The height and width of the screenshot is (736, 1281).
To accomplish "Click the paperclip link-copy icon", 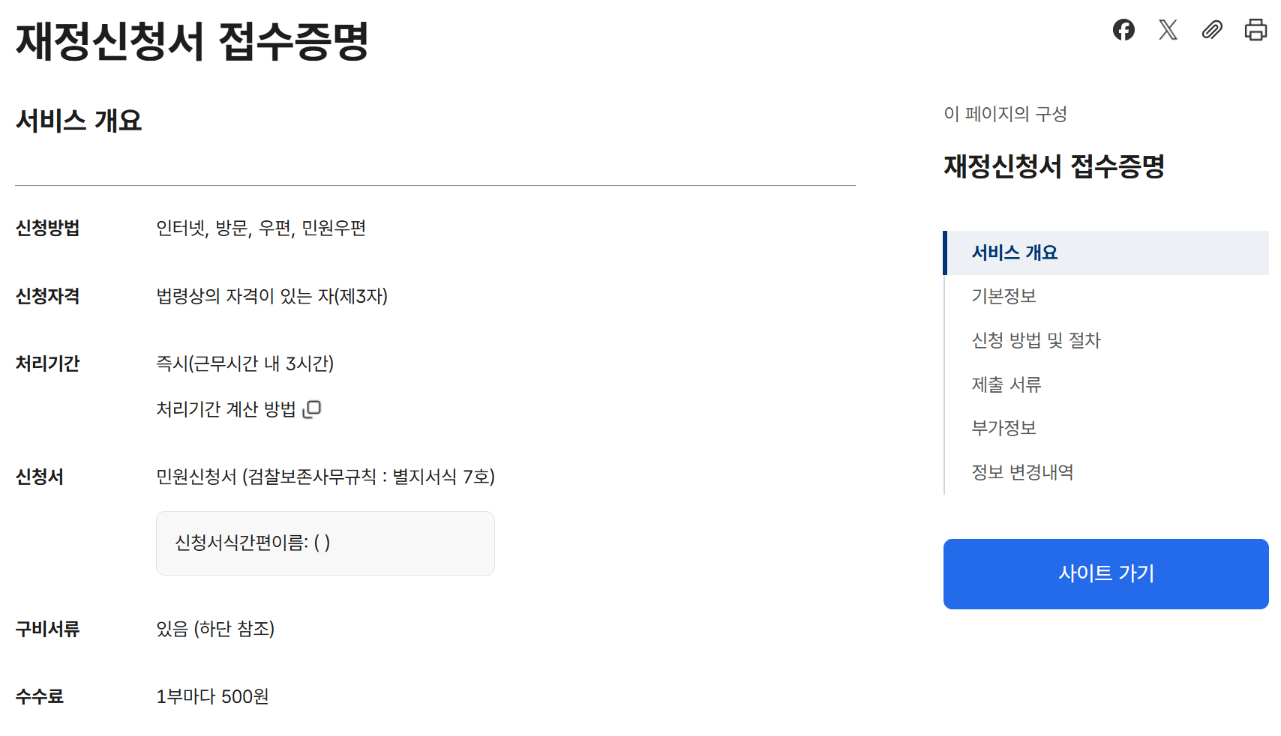I will point(1212,30).
